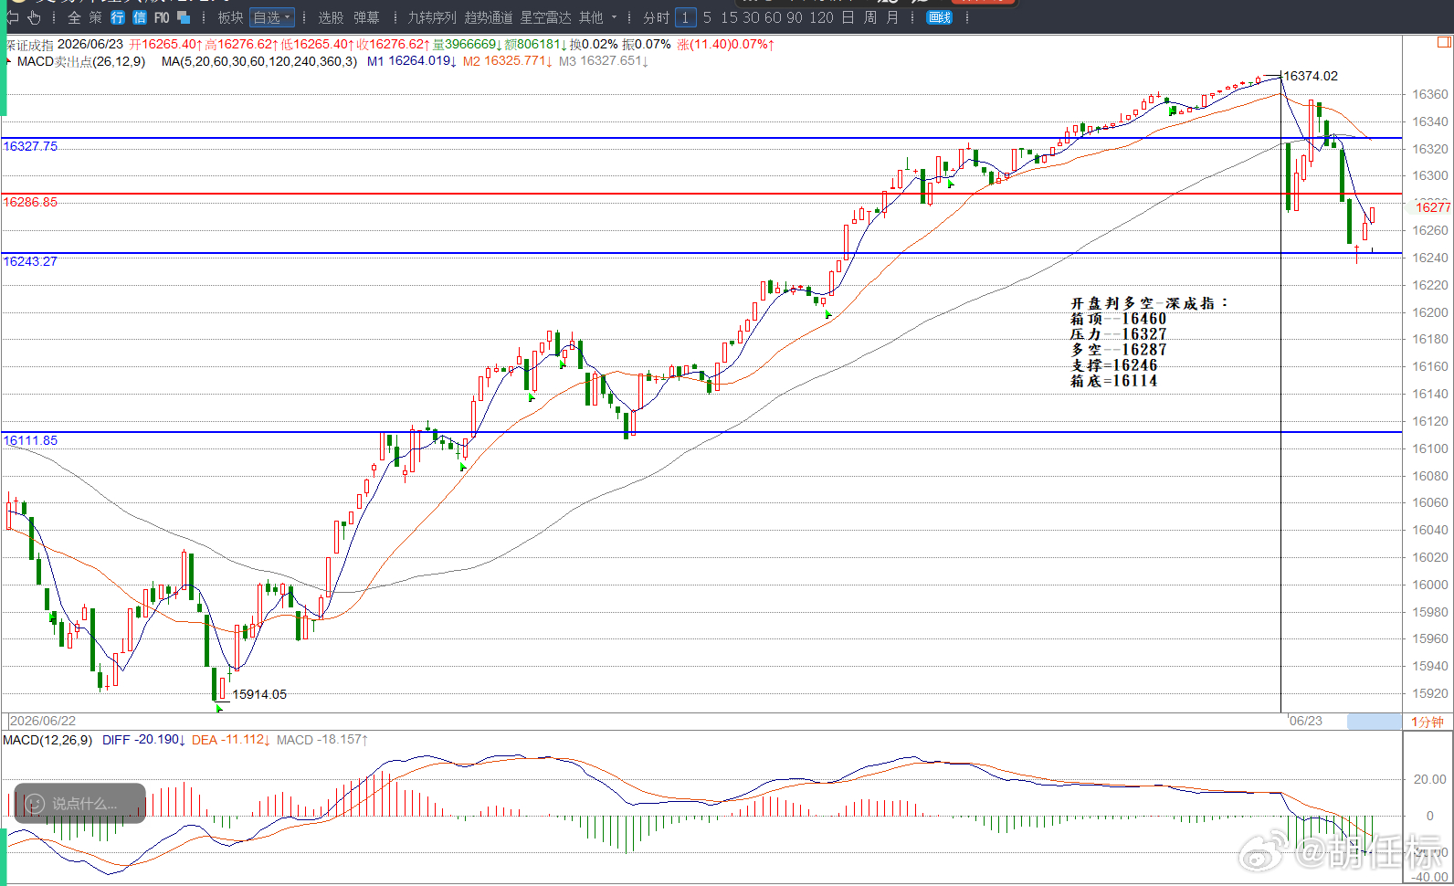The height and width of the screenshot is (886, 1454).
Task: Click the 16277 current price tag
Action: click(1431, 207)
